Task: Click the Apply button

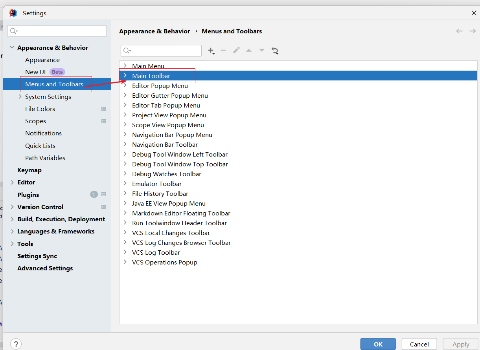Action: 460,344
